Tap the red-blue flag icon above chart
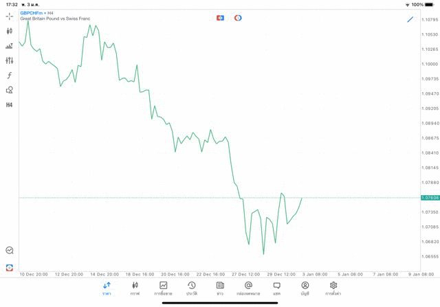Image resolution: width=440 pixels, height=307 pixels. pyautogui.click(x=220, y=18)
